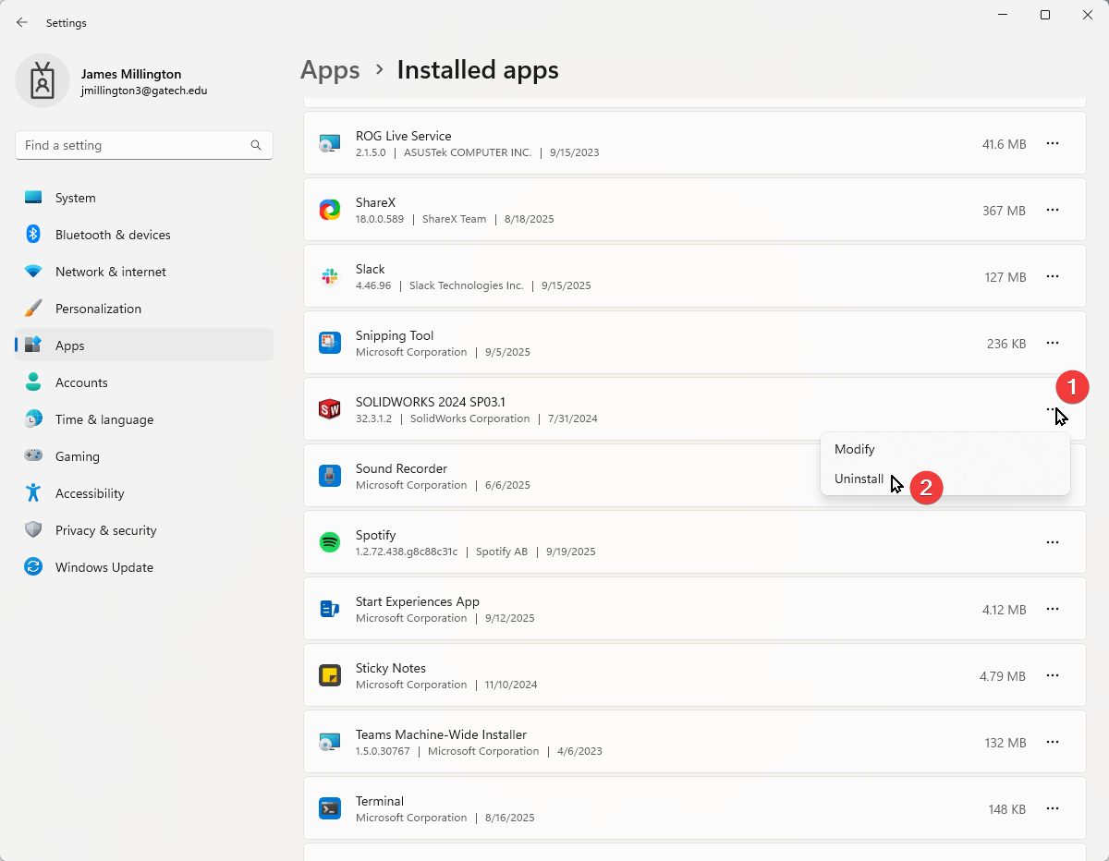Viewport: 1109px width, 861px height.
Task: Open more options for Terminal
Action: [x=1052, y=808]
